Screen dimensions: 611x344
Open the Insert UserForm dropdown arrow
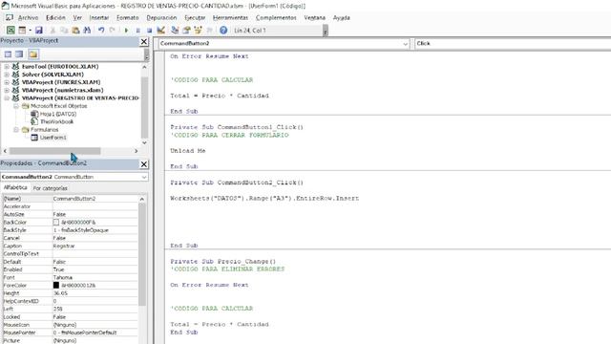click(30, 30)
